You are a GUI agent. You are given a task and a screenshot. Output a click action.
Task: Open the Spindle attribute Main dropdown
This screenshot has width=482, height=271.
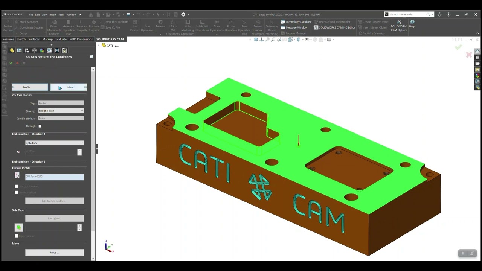point(61,118)
